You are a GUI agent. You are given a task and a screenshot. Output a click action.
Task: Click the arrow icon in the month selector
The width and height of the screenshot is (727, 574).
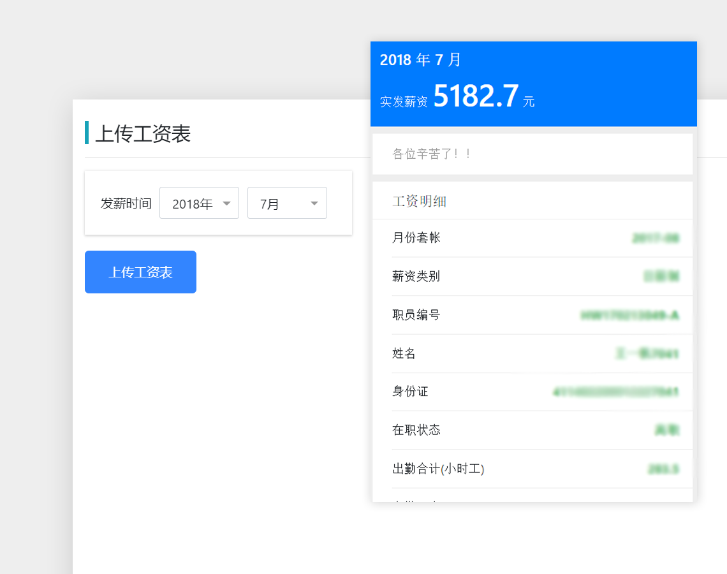(314, 203)
